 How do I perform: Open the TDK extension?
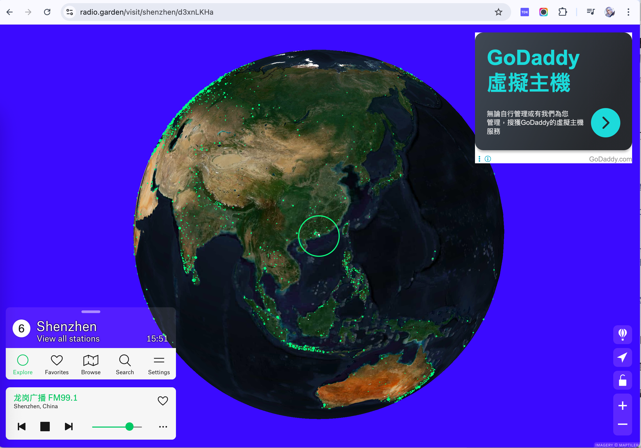point(524,12)
